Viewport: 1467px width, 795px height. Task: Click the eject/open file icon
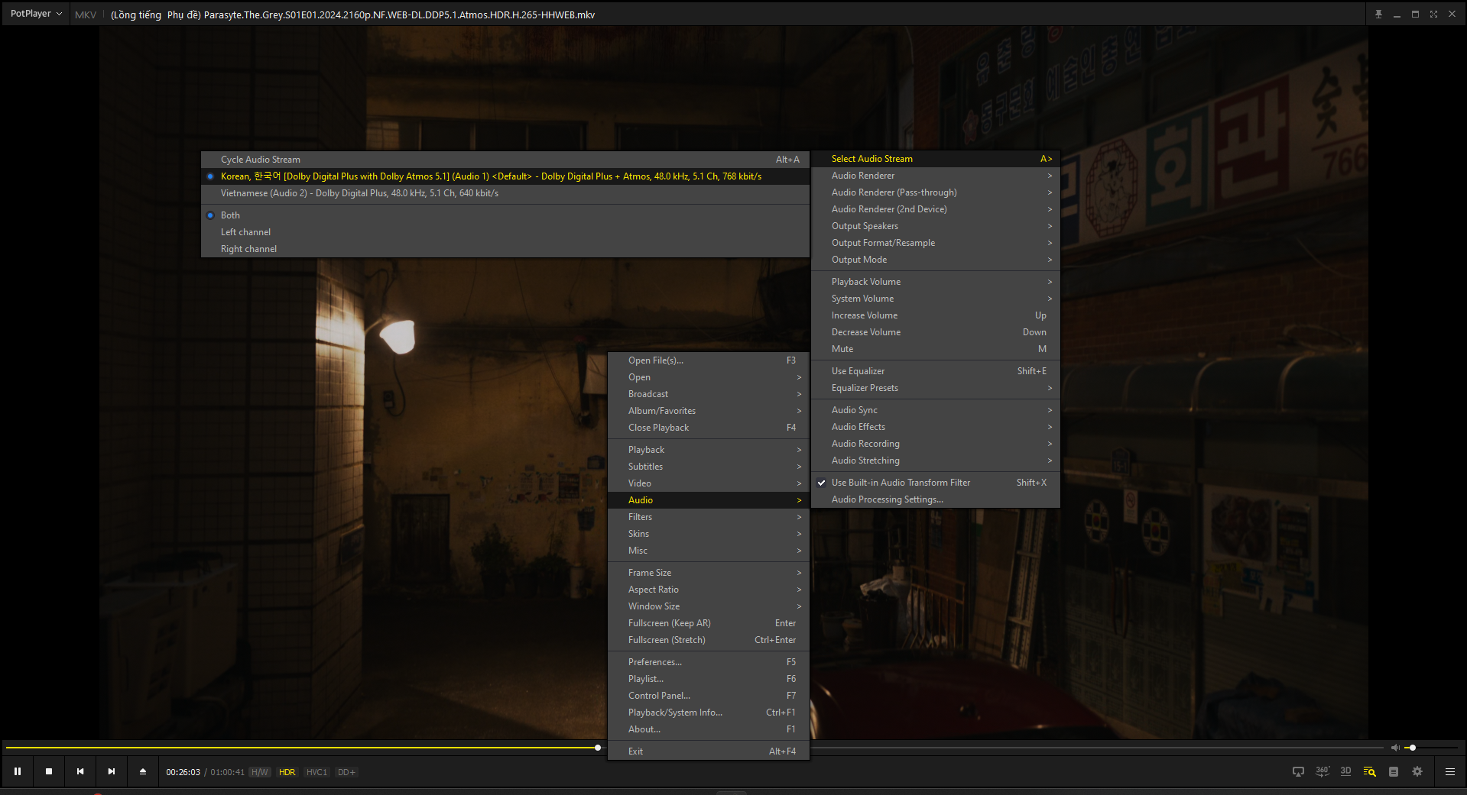pyautogui.click(x=143, y=771)
